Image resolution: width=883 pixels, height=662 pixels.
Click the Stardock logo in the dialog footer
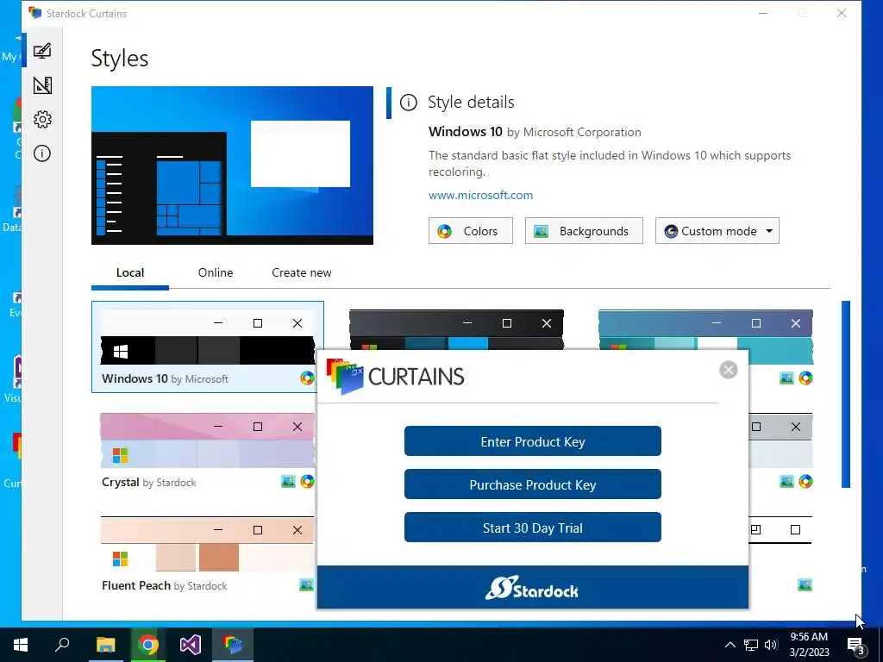click(532, 588)
